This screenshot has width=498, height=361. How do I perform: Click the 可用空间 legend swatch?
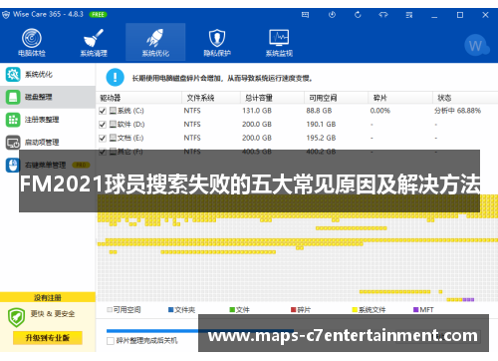tap(110, 310)
